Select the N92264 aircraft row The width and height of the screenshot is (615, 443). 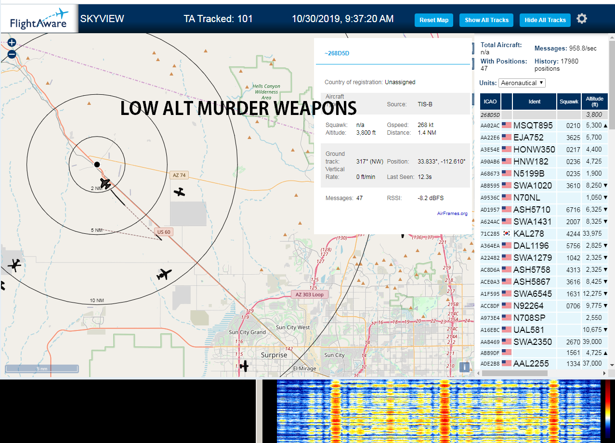[x=544, y=305]
